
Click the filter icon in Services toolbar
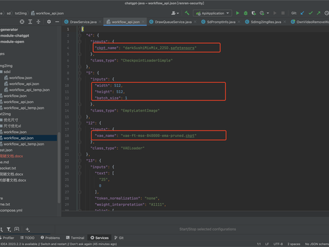pyautogui.click(x=8, y=230)
